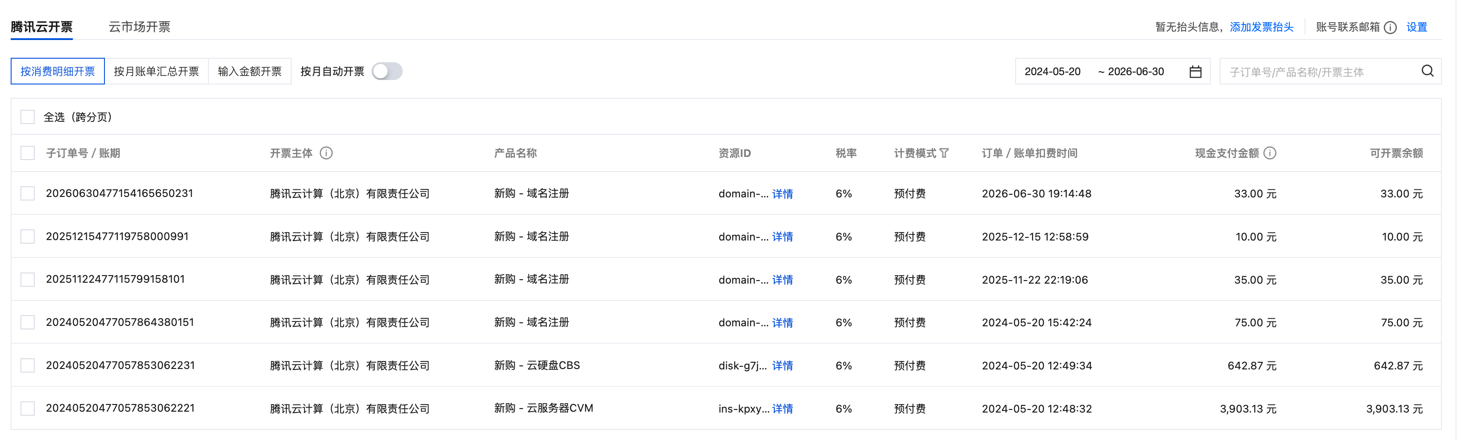Select order 20251215477119758000991 checkbox
Viewport: 1457px width, 441px height.
(28, 237)
